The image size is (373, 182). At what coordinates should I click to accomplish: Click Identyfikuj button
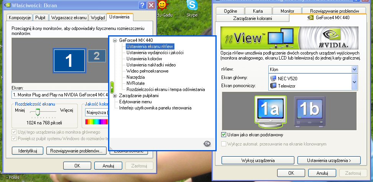pyautogui.click(x=28, y=151)
